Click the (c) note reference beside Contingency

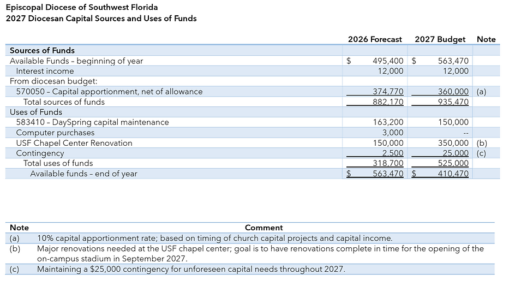click(481, 153)
